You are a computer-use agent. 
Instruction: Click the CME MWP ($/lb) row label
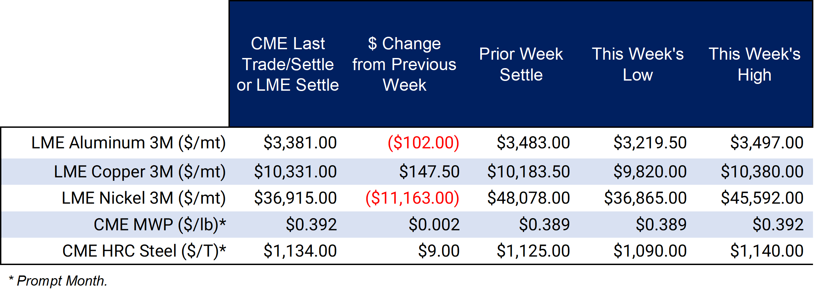click(x=160, y=225)
